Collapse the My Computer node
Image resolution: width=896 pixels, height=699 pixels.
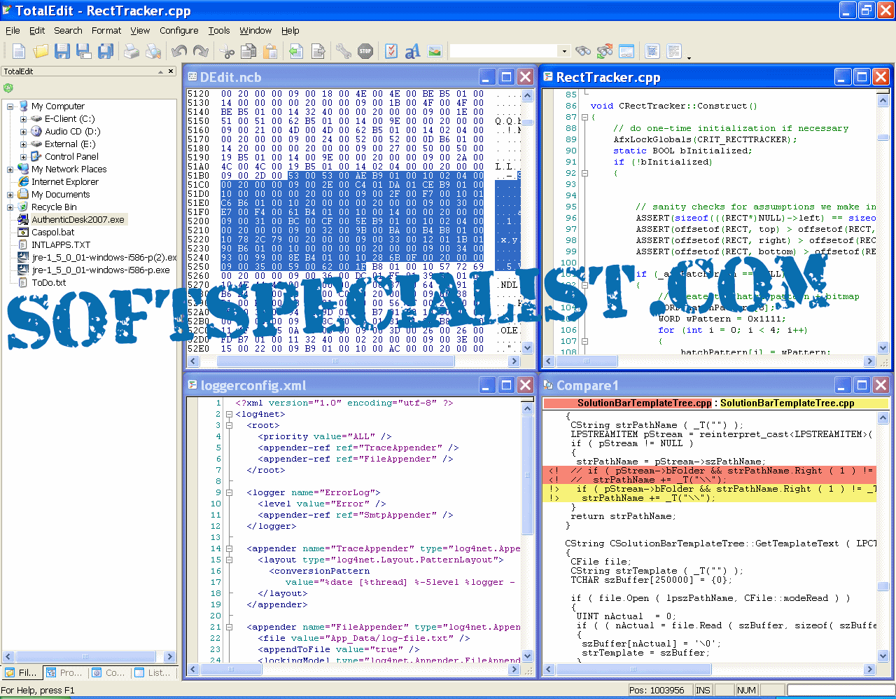click(x=10, y=106)
